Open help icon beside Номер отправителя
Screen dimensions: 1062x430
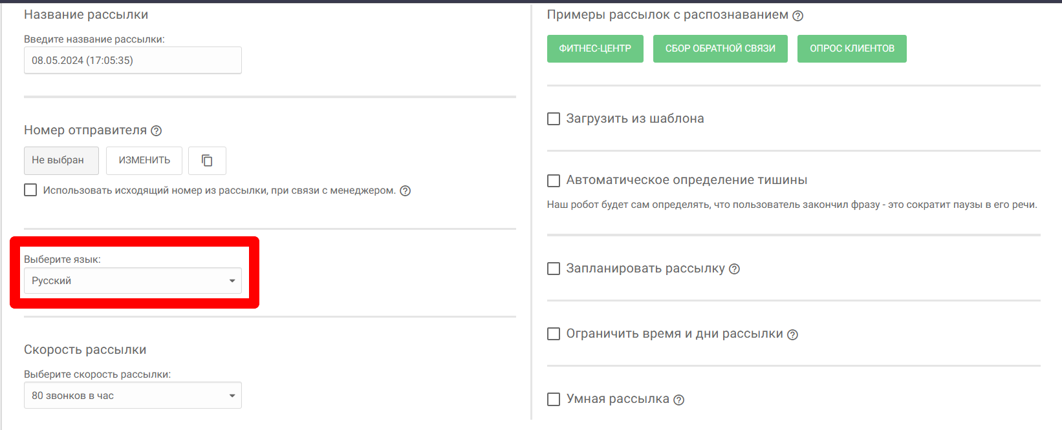pyautogui.click(x=156, y=130)
